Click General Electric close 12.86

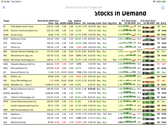pos(51,72)
